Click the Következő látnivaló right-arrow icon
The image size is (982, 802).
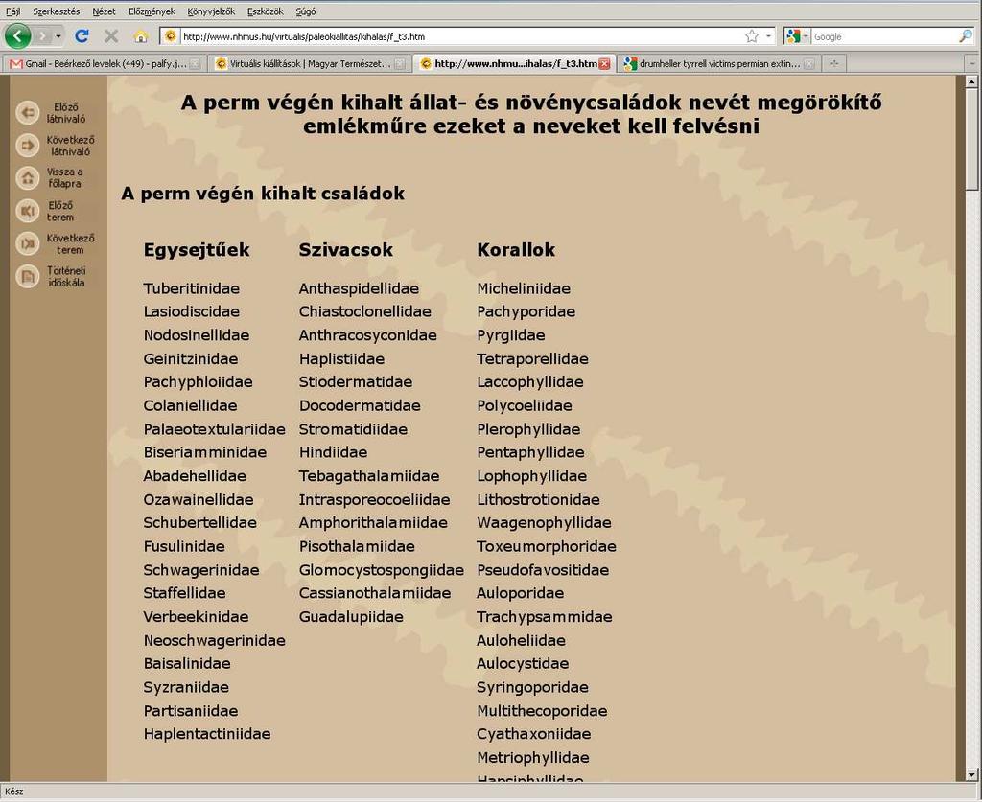coord(27,145)
